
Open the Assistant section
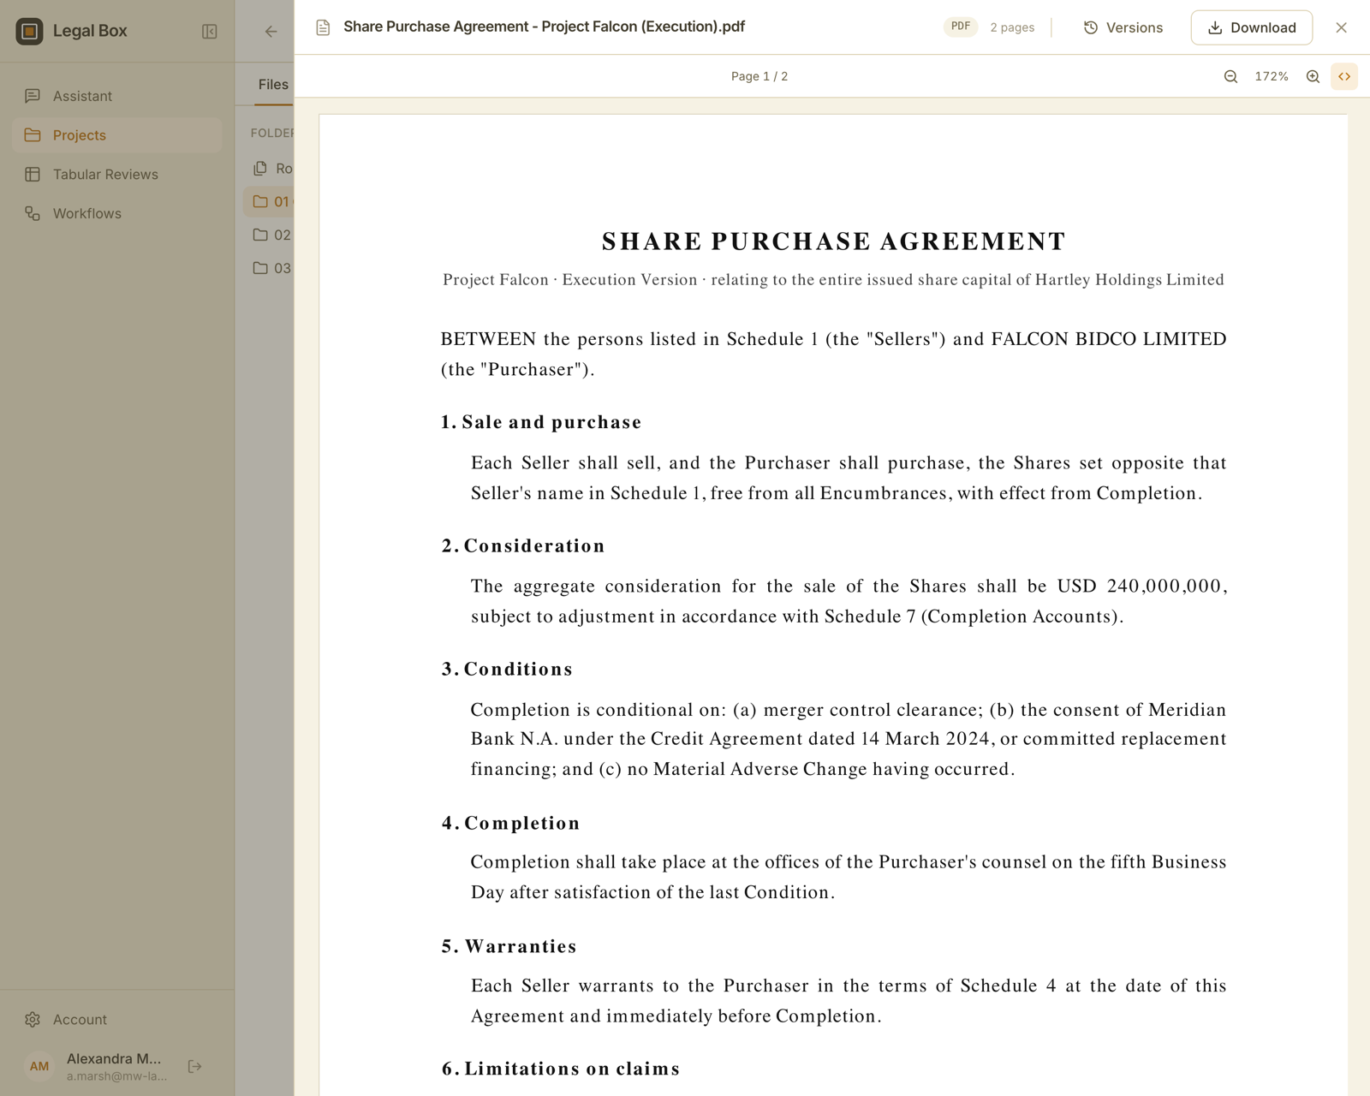point(117,96)
